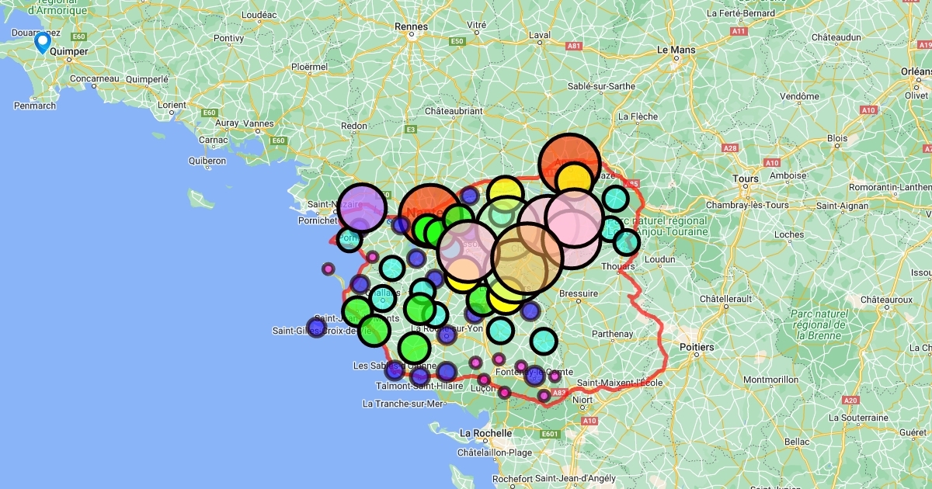932x489 pixels.
Task: Select the large purple circle over Saint-Nazaire
Action: point(363,207)
